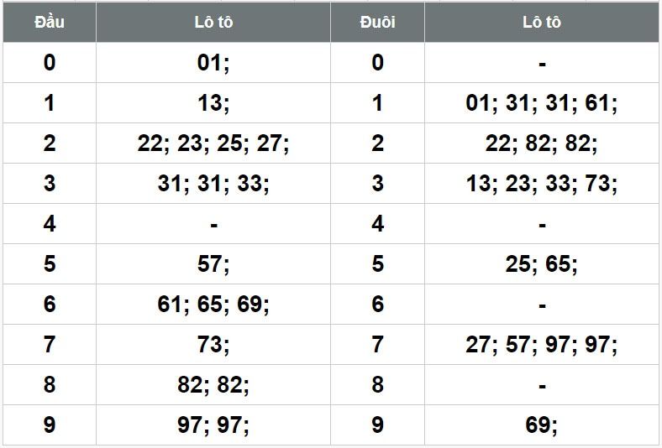Viewport: 662px width, 448px height.
Task: Select the "57;" cell for Đầu 5
Action: pos(213,264)
